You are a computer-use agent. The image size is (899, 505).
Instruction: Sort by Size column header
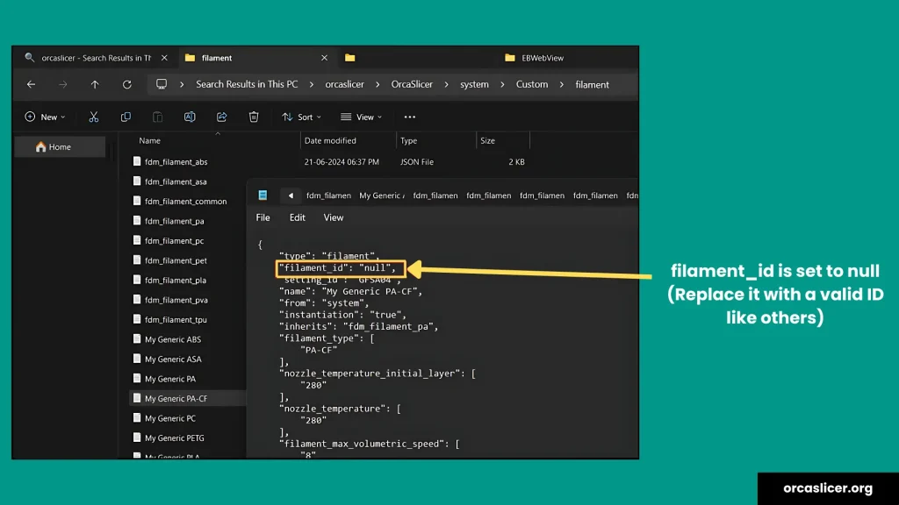point(487,140)
